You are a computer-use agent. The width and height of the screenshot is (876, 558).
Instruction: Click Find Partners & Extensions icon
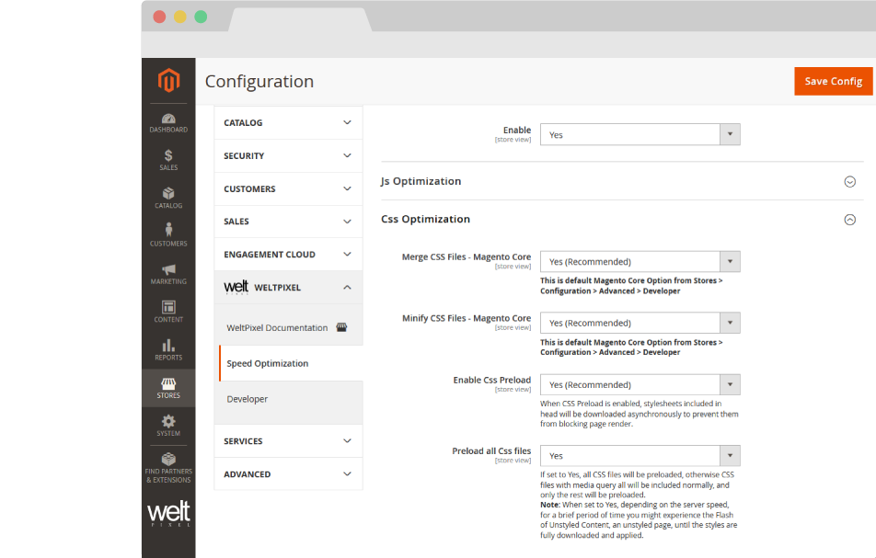(168, 467)
